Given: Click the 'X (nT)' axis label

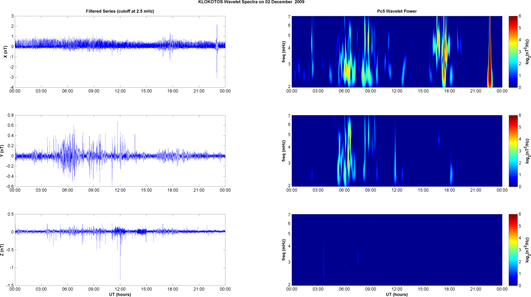Looking at the screenshot, I should pos(6,52).
